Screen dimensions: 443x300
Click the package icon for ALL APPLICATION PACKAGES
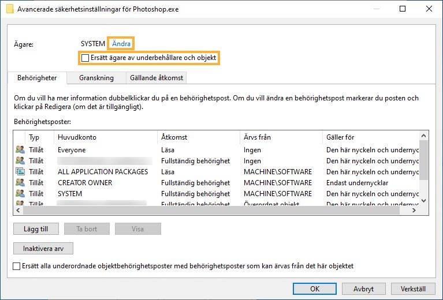(20, 171)
